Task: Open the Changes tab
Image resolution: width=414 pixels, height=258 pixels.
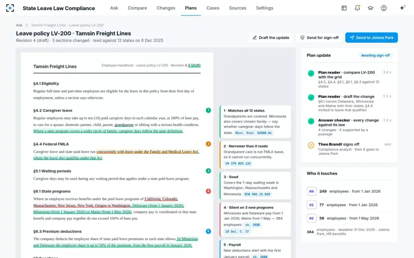Action: (166, 8)
